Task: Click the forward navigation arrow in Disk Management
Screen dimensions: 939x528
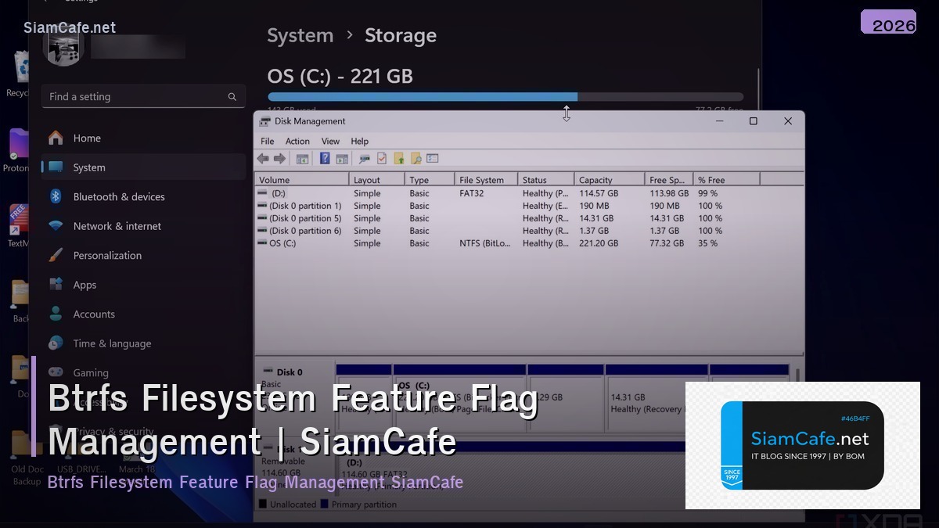Action: (x=279, y=158)
